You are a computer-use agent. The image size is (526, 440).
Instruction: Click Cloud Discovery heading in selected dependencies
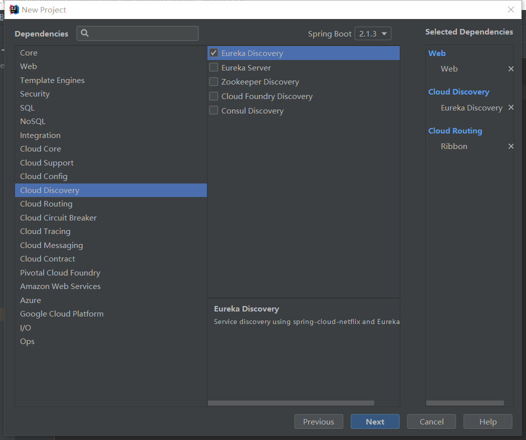click(x=458, y=92)
